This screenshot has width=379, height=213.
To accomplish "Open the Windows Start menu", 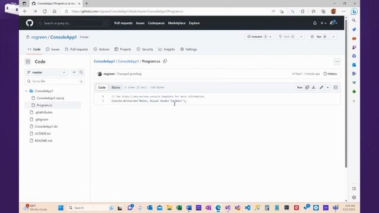I will 61,208.
